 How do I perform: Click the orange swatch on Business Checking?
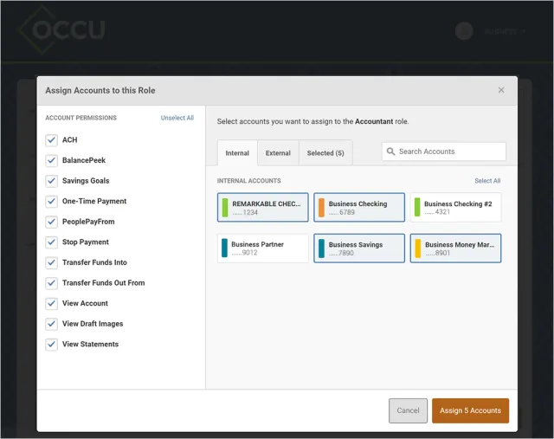pyautogui.click(x=321, y=208)
